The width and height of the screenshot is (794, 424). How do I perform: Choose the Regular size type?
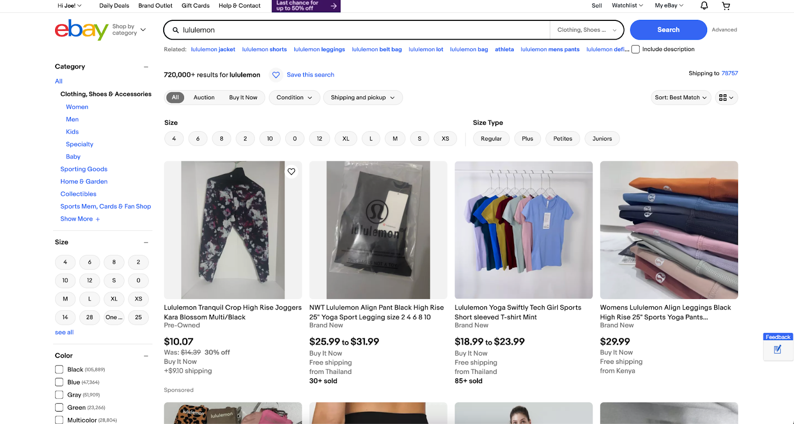[491, 139]
